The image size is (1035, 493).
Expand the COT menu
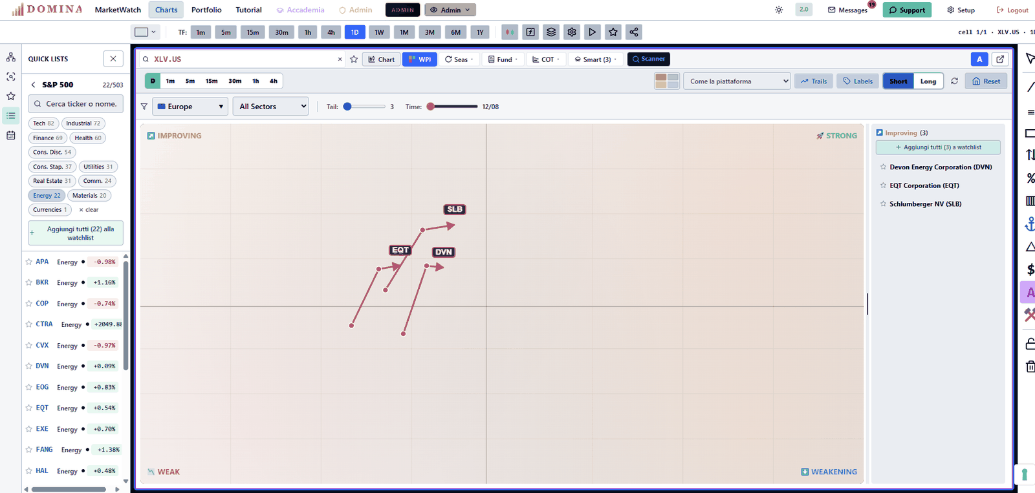[x=546, y=59]
